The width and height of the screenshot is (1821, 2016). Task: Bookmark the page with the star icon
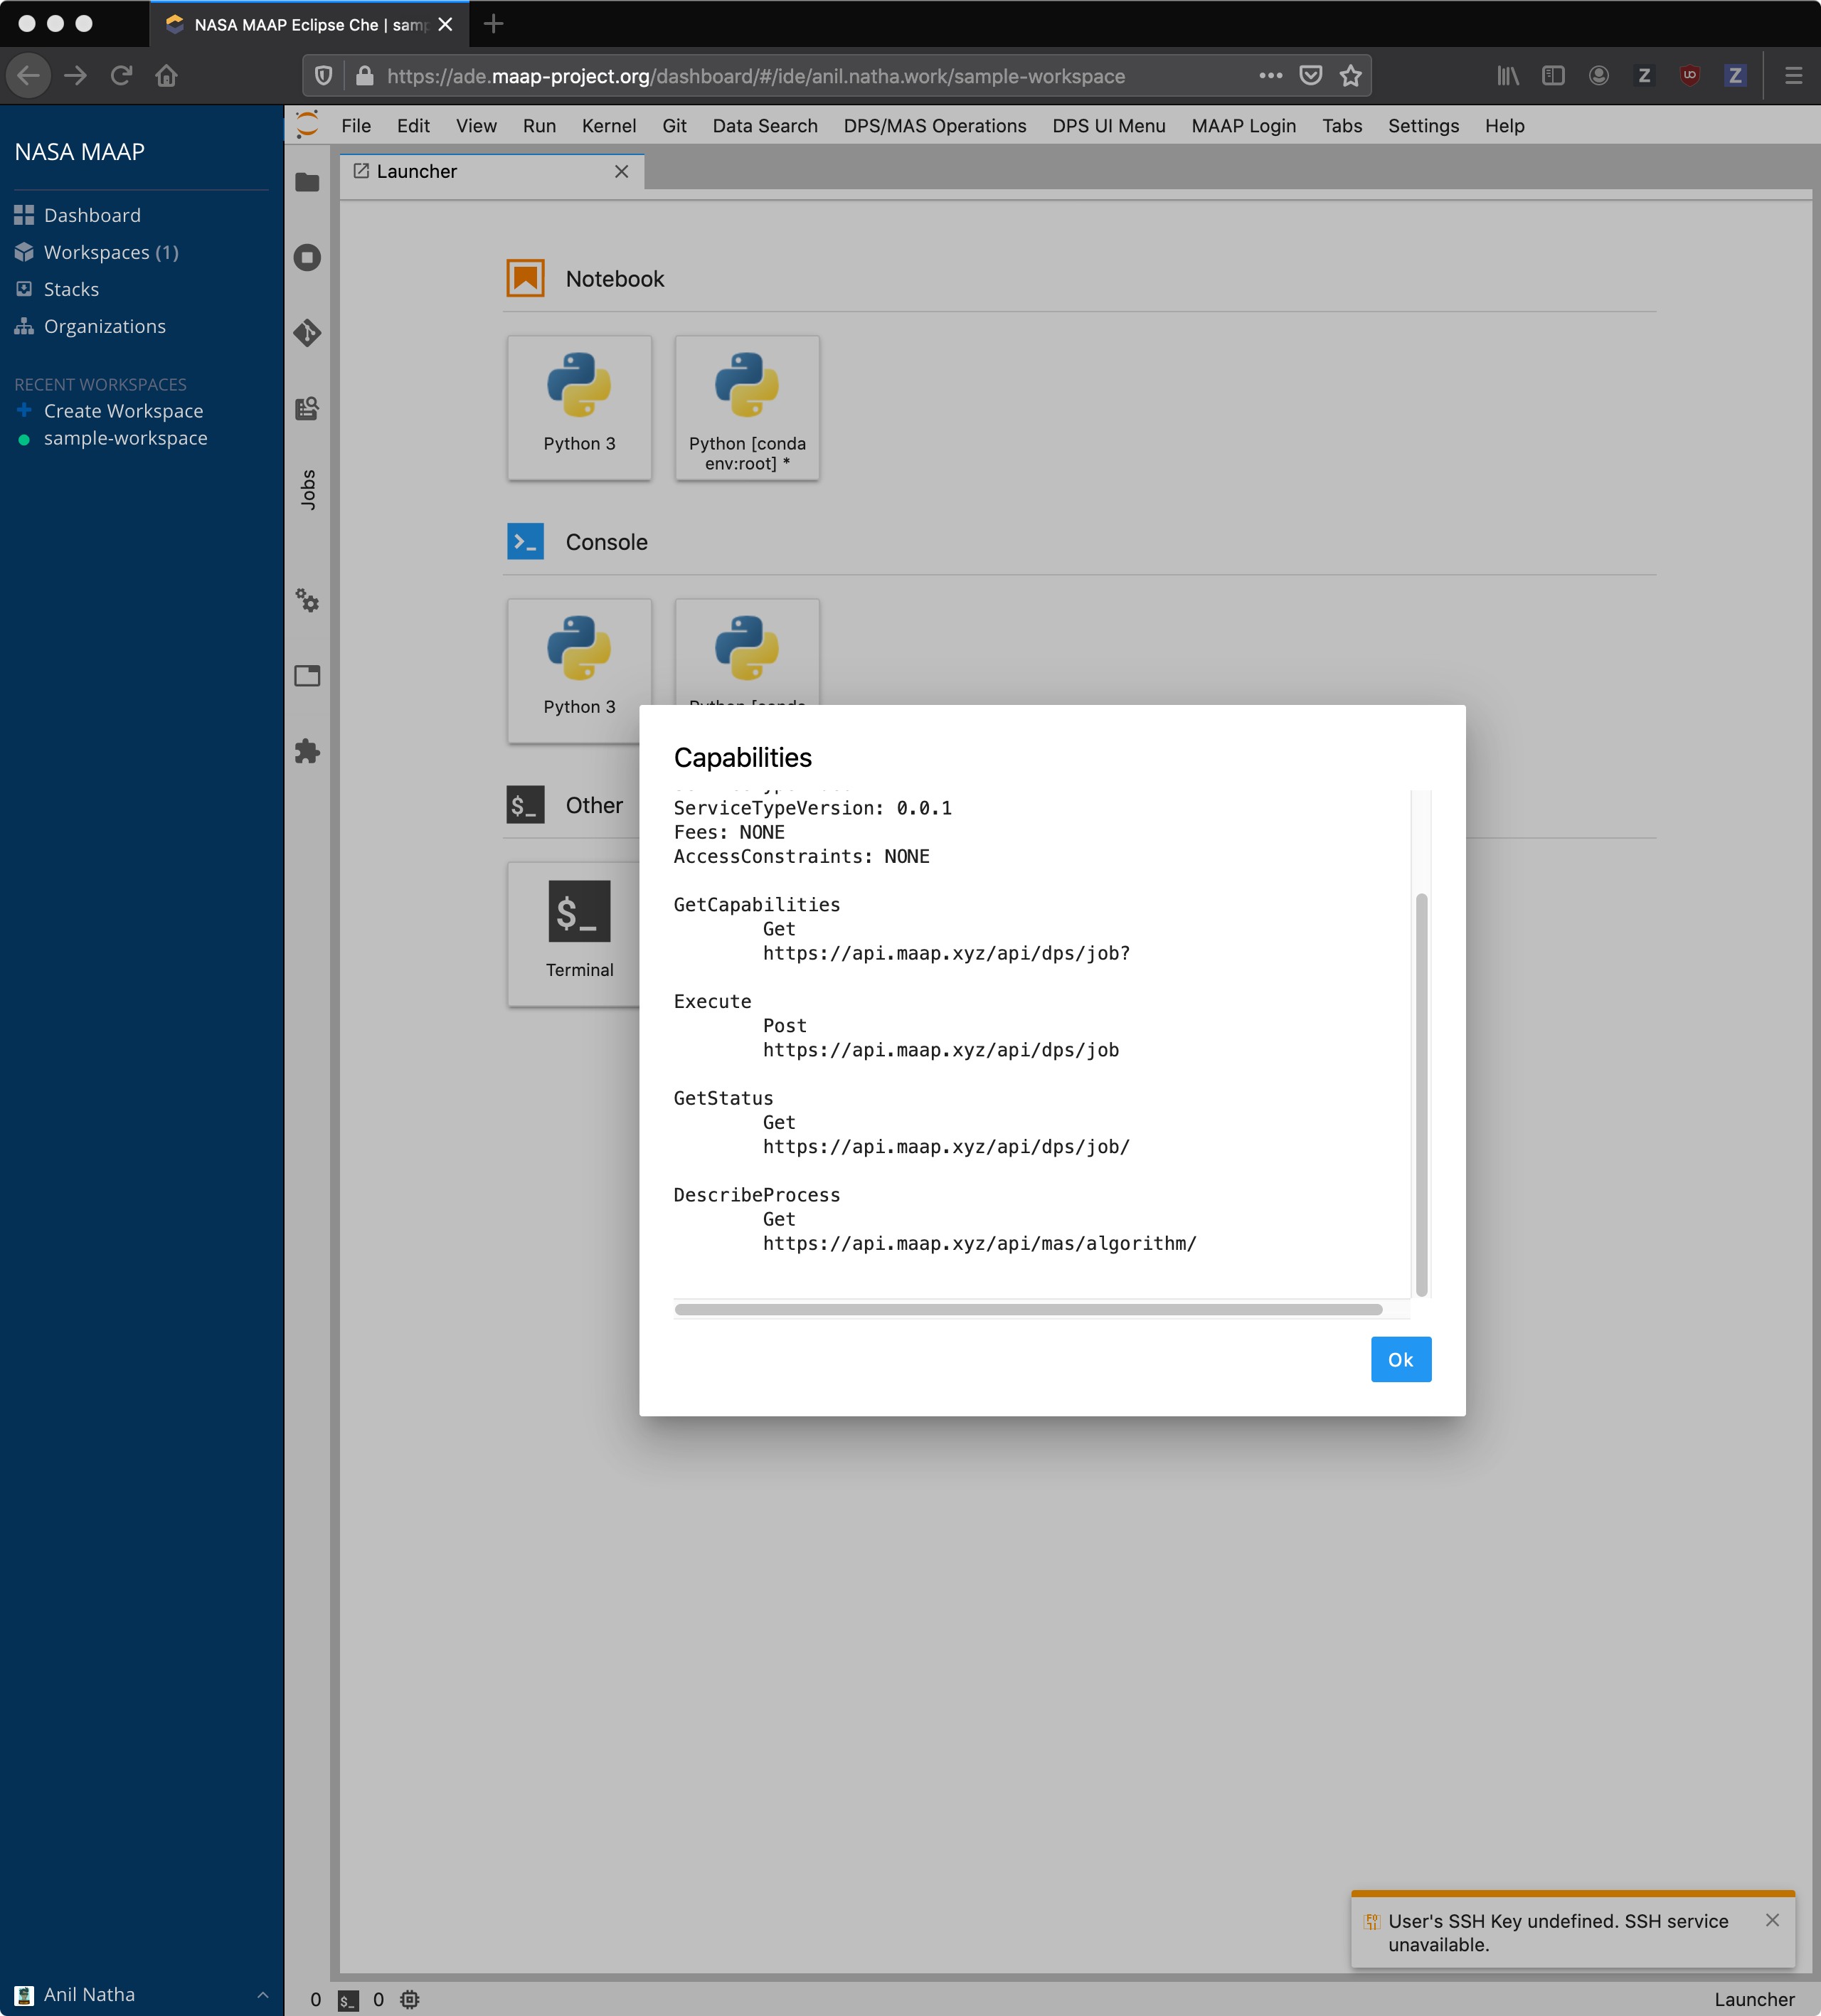pyautogui.click(x=1352, y=75)
